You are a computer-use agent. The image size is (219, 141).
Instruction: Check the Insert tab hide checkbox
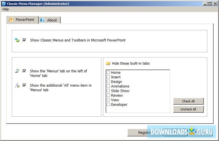[108, 77]
